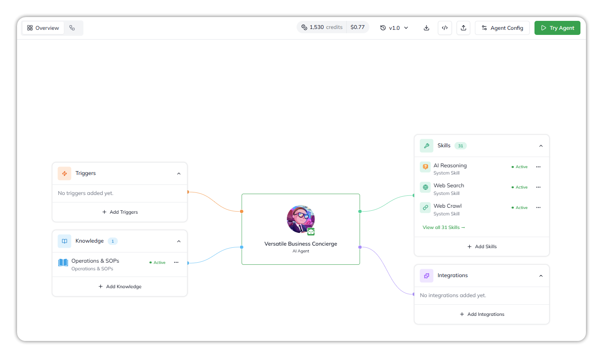Collapse the Knowledge panel
603x358 pixels.
coord(179,241)
